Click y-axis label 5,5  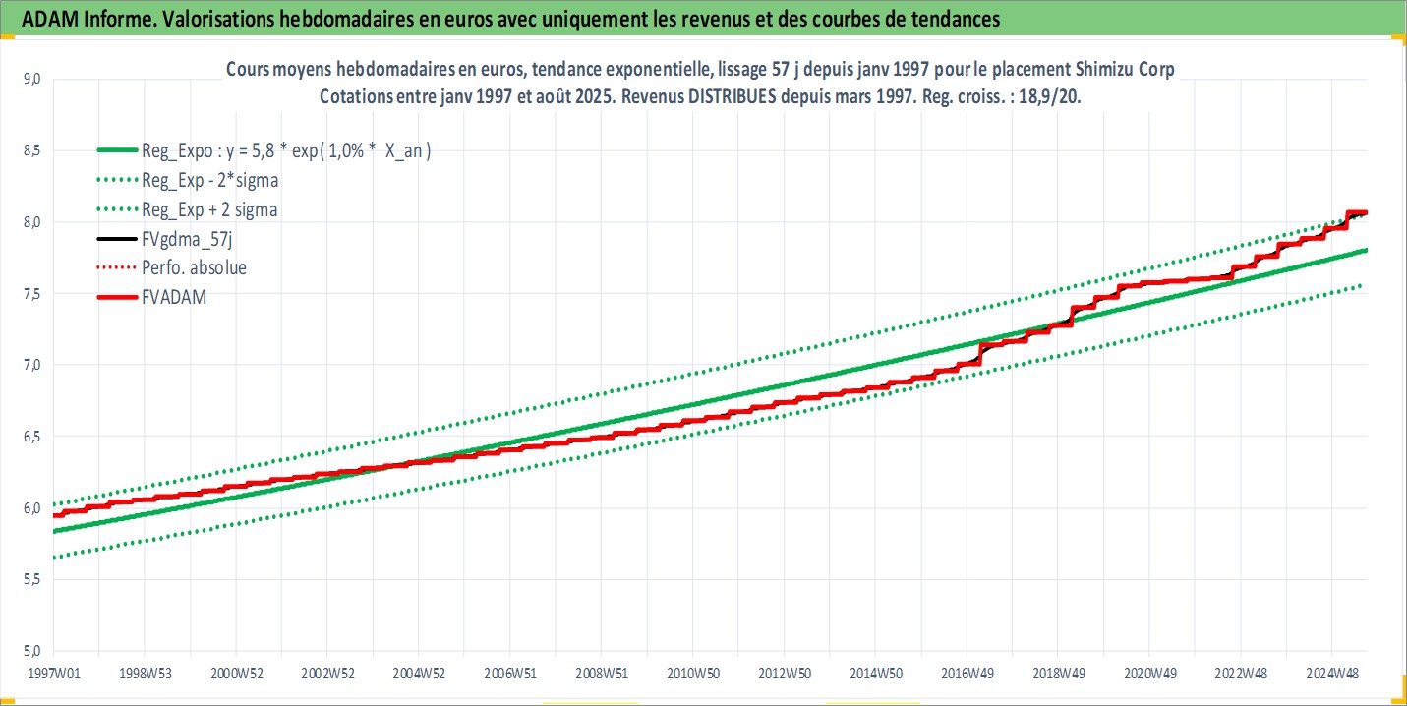[29, 579]
